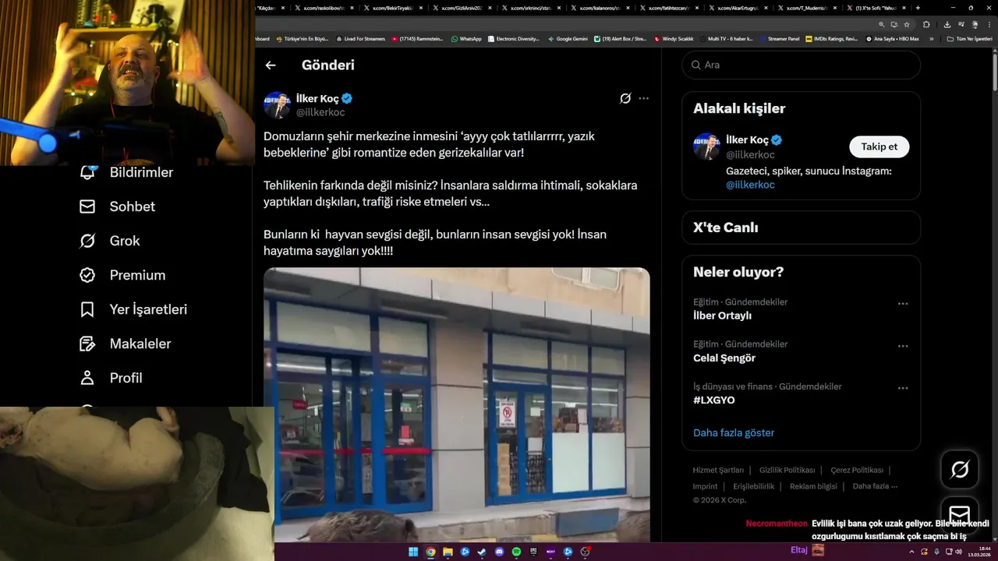Open File Explorer from the taskbar
This screenshot has height=561, width=998.
448,552
